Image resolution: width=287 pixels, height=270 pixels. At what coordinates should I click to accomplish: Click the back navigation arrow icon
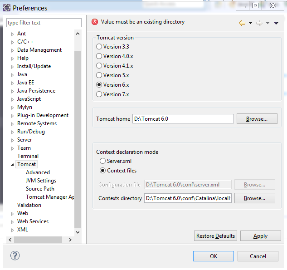242,23
